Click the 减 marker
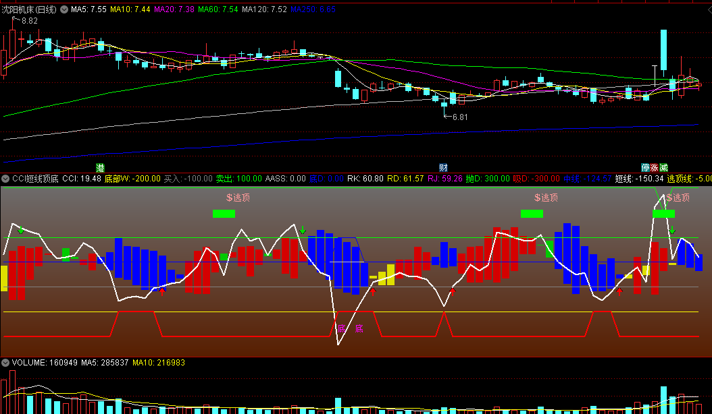Image resolution: width=712 pixels, height=414 pixels. (663, 168)
